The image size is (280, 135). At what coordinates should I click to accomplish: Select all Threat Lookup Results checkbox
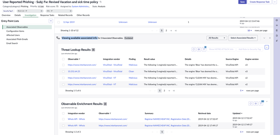coord(63,59)
